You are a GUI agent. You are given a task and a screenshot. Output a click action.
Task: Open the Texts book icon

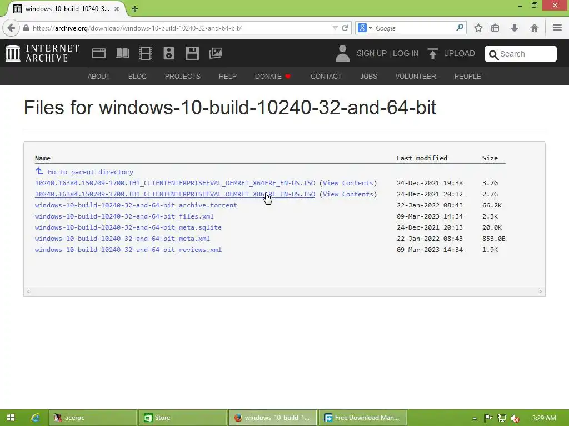coord(122,53)
